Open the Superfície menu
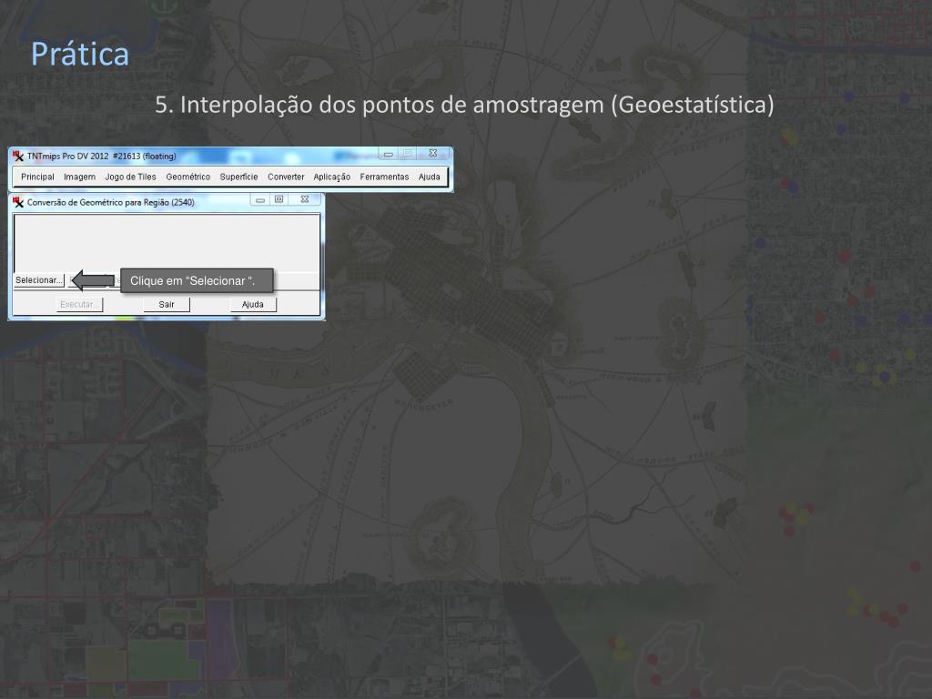 pyautogui.click(x=238, y=177)
